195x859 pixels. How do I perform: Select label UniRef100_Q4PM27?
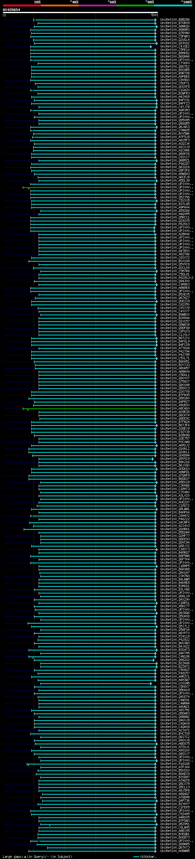point(175,402)
